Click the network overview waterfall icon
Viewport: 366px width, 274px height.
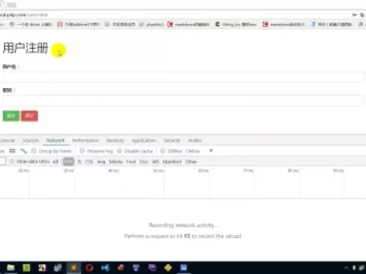point(23,151)
